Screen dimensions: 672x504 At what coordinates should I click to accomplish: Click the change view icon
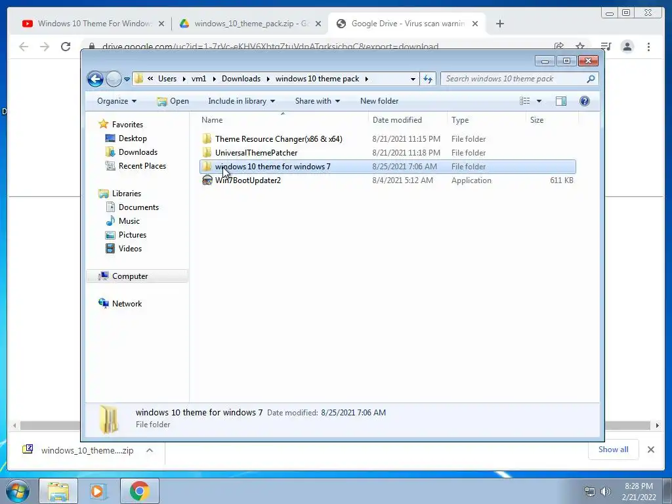pyautogui.click(x=524, y=101)
